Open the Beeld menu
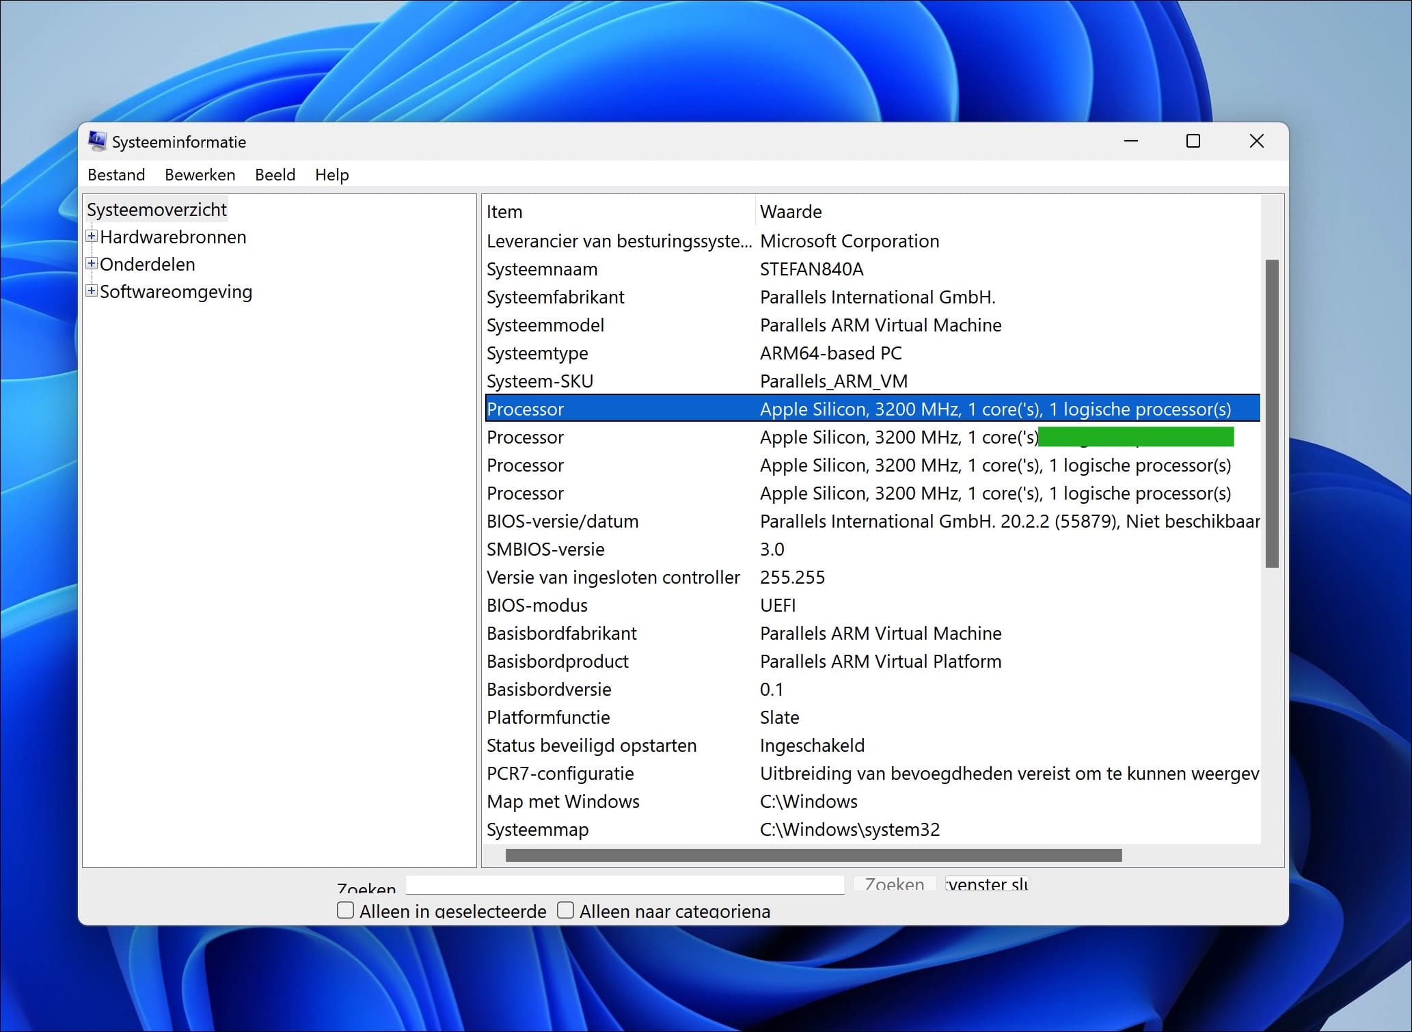The image size is (1412, 1032). click(x=274, y=175)
